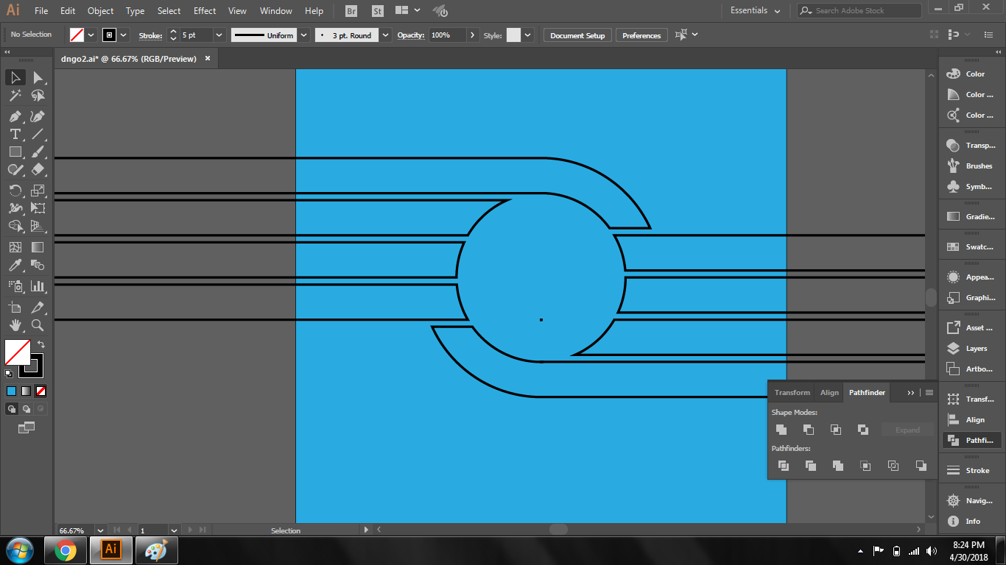Open the fill color dropdown
Screen dimensions: 1006x565
pos(91,35)
